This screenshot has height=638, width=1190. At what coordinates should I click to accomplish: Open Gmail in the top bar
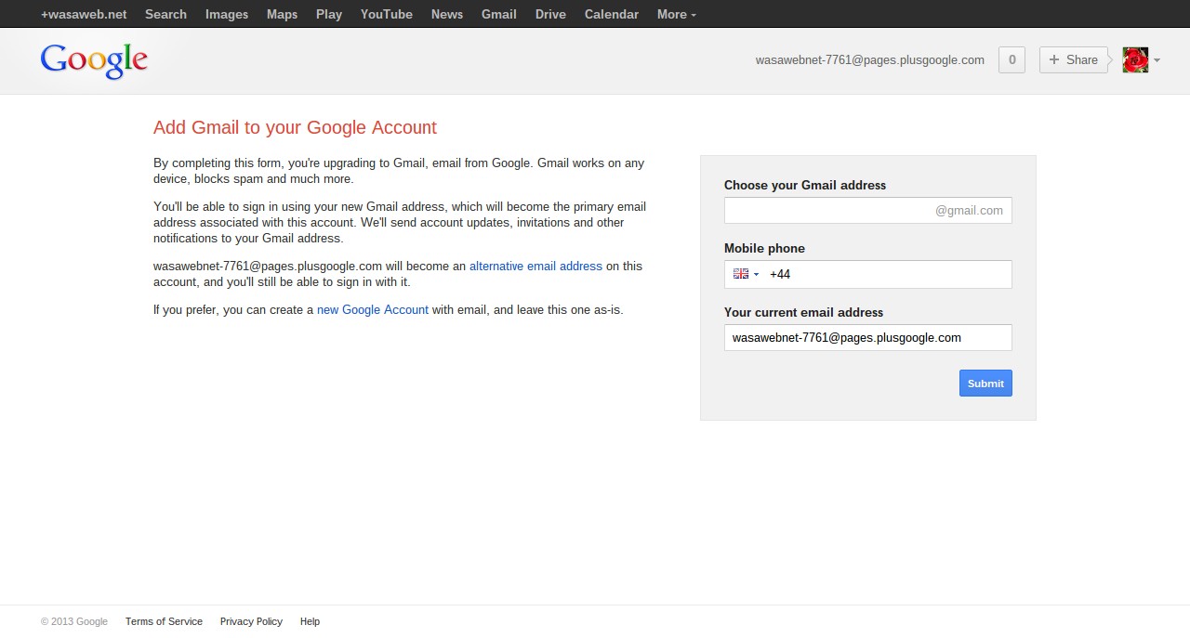[x=499, y=14]
